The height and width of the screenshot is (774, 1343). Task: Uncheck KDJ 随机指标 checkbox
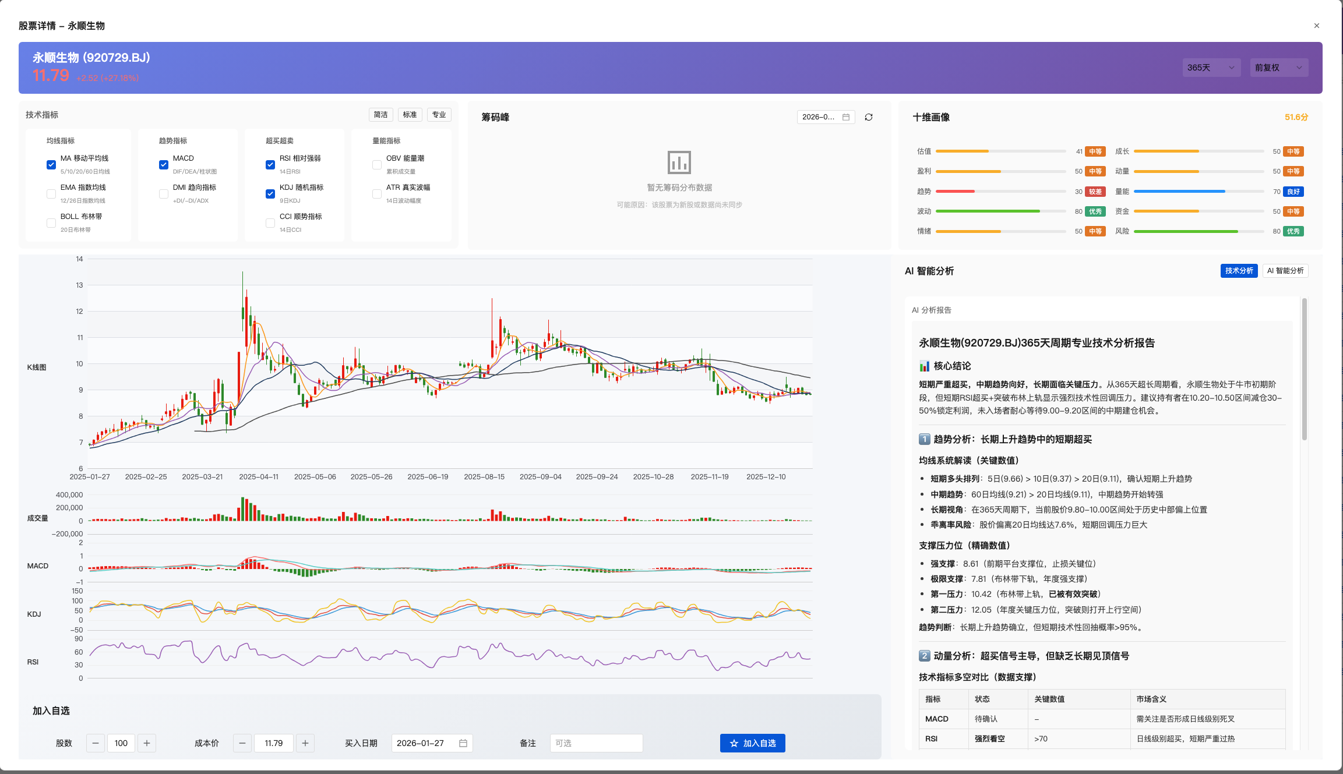(270, 193)
